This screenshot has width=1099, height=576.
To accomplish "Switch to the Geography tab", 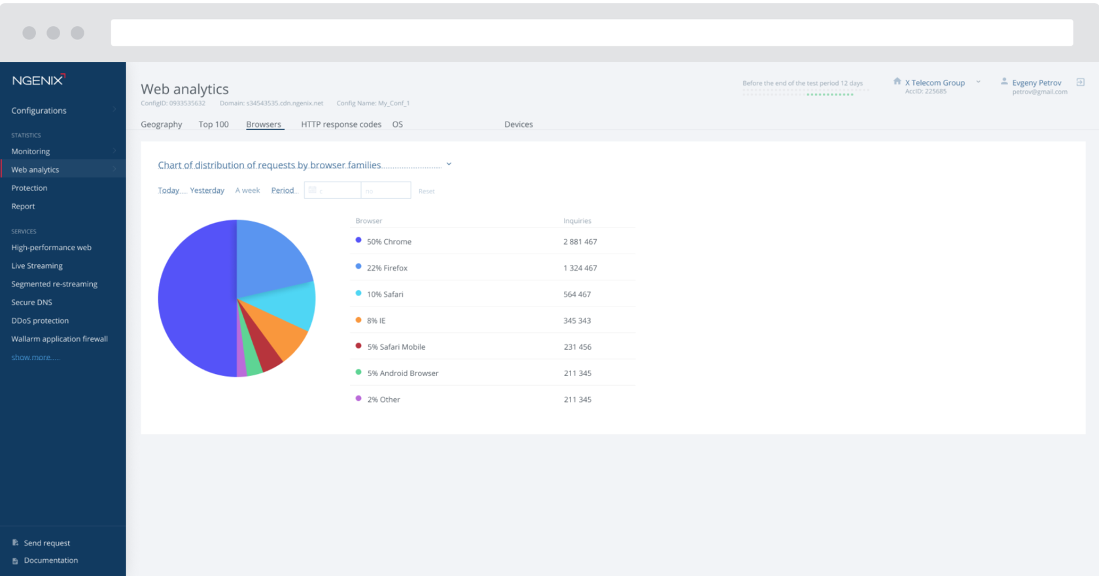I will pos(162,124).
